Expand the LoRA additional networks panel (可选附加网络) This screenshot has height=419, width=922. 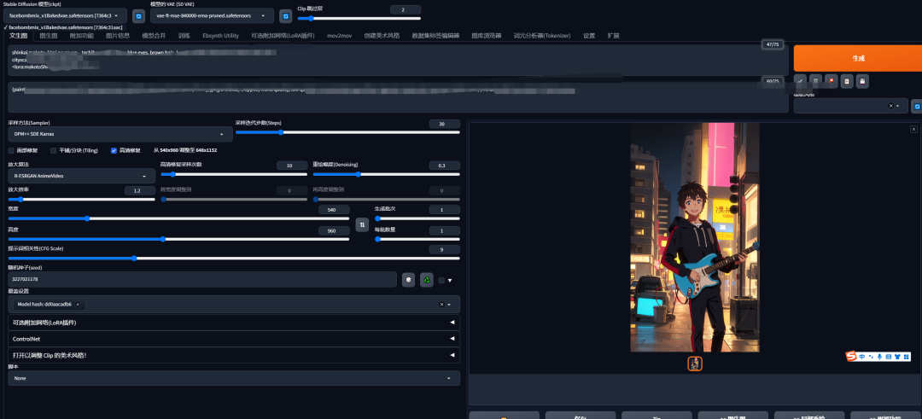coord(234,323)
